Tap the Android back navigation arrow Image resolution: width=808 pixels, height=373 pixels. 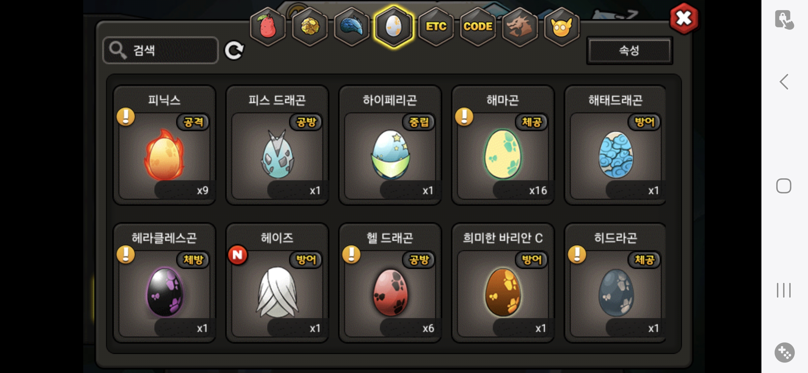coord(784,82)
